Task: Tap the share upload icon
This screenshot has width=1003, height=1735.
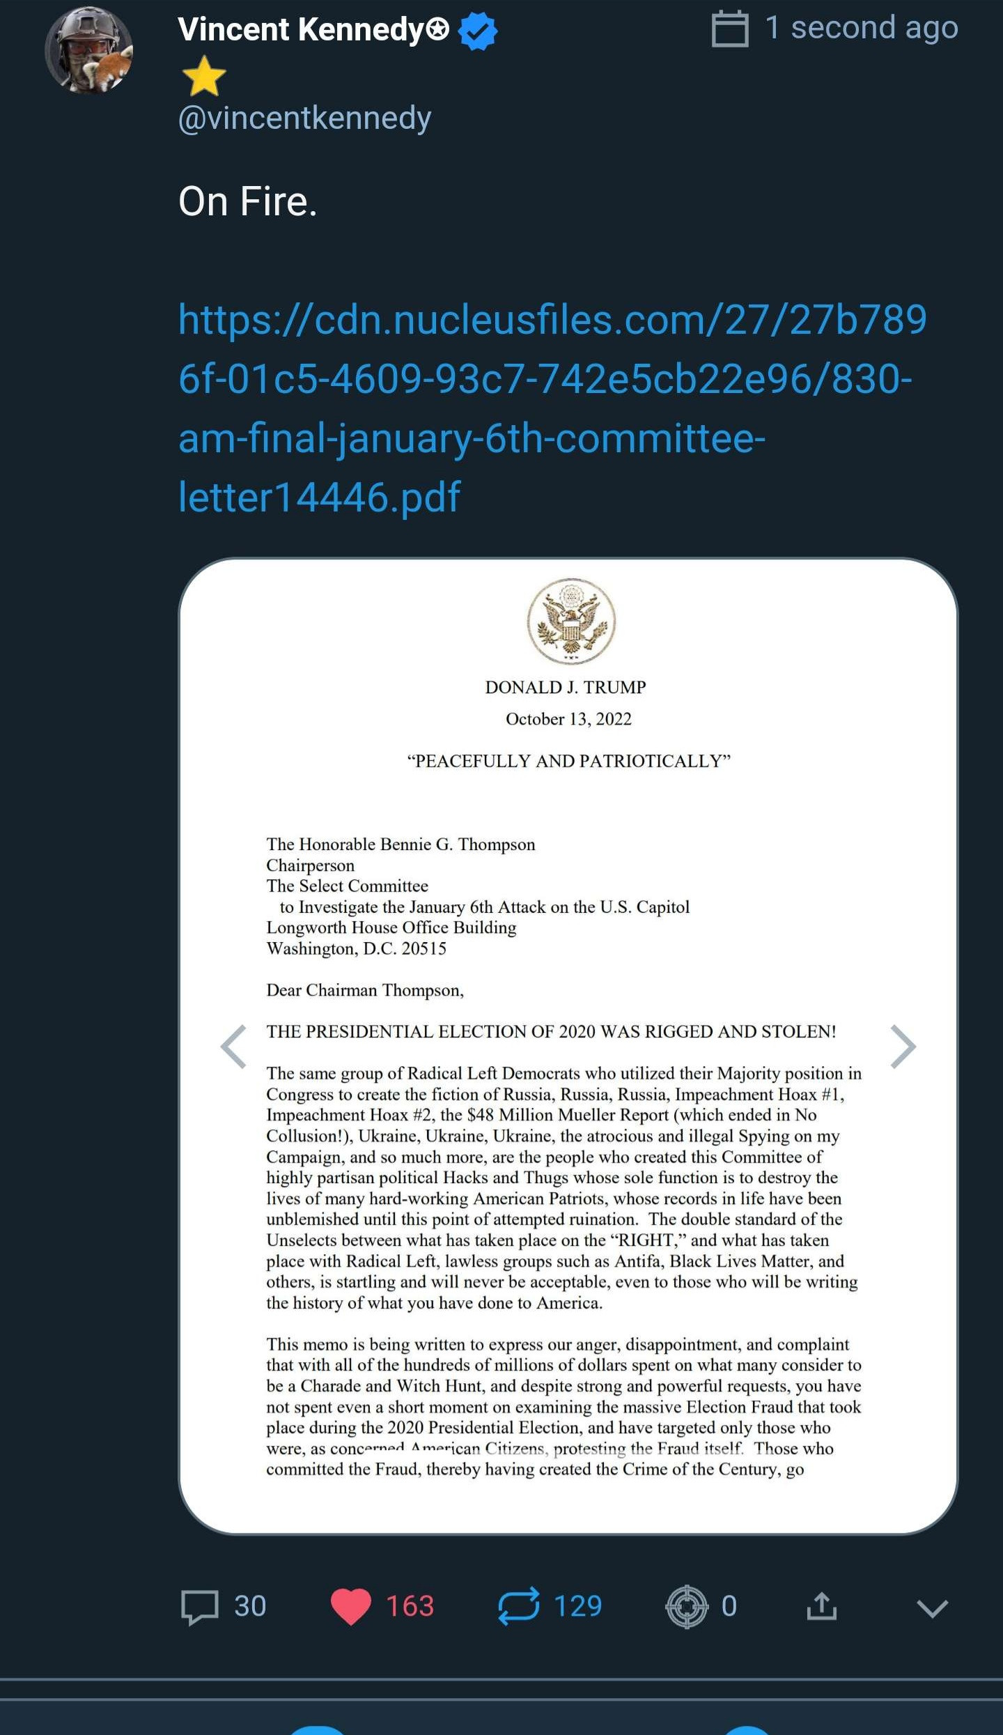Action: (x=821, y=1605)
